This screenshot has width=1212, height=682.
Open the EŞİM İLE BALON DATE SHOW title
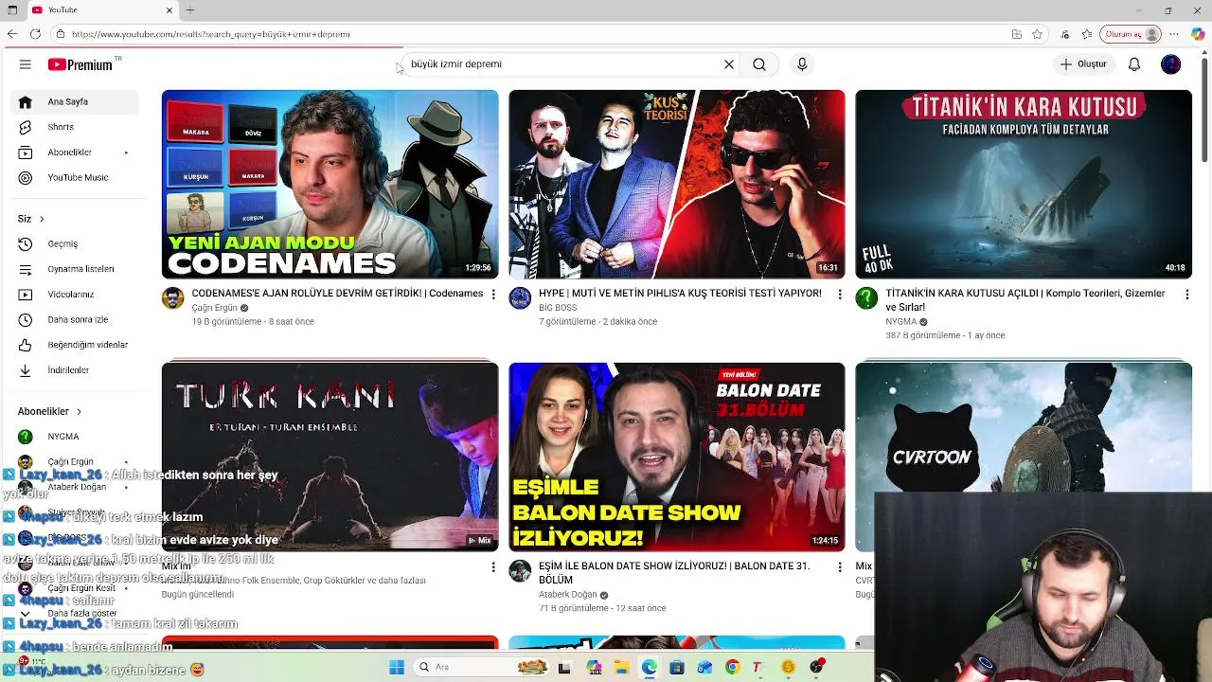coord(674,573)
